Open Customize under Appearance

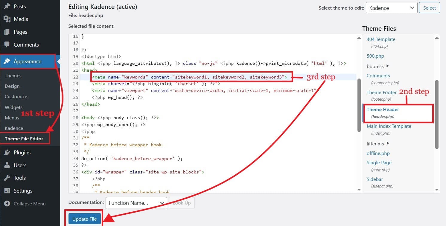(x=16, y=97)
